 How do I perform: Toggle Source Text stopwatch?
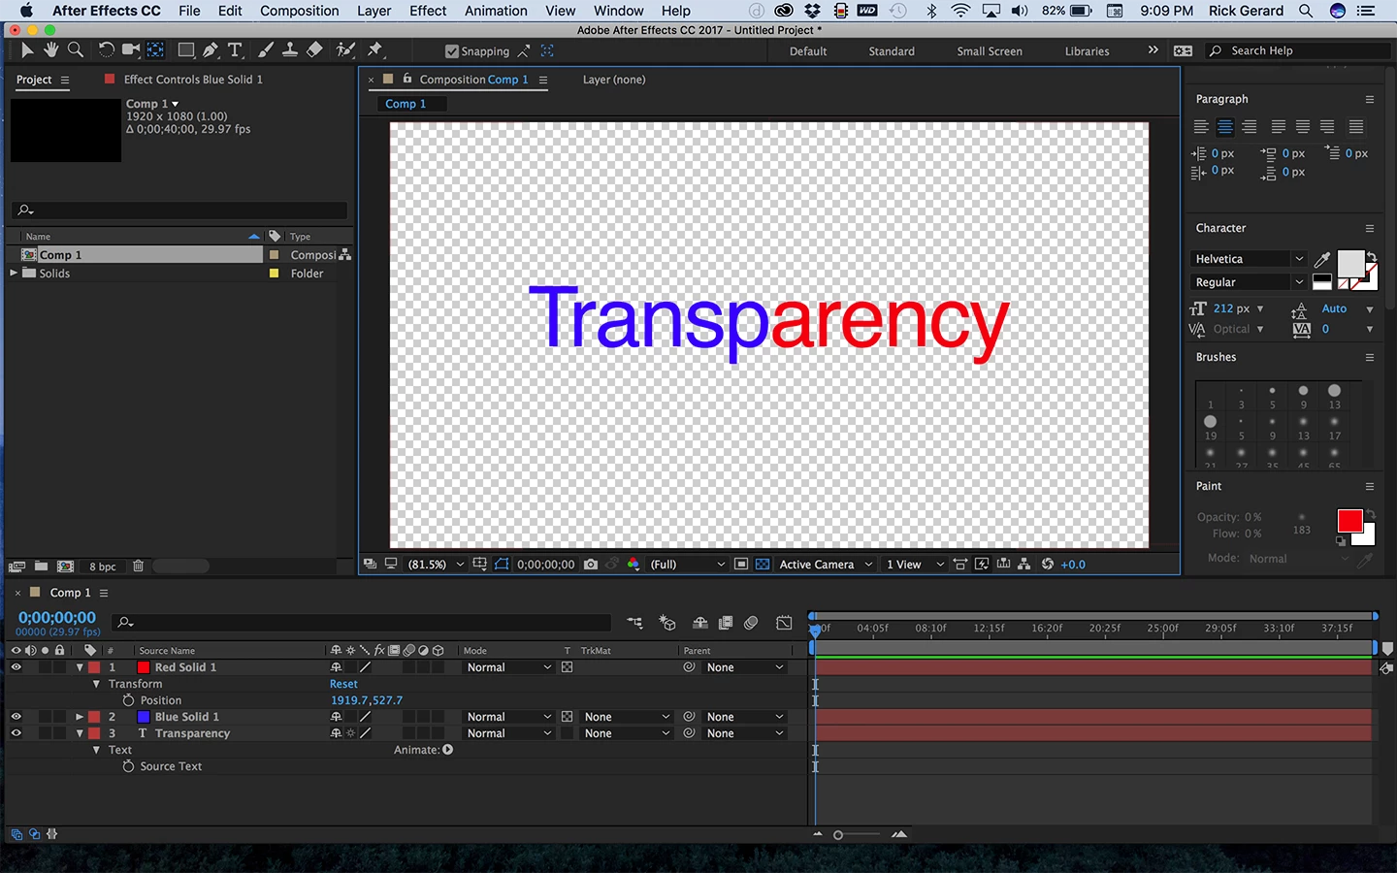click(128, 766)
